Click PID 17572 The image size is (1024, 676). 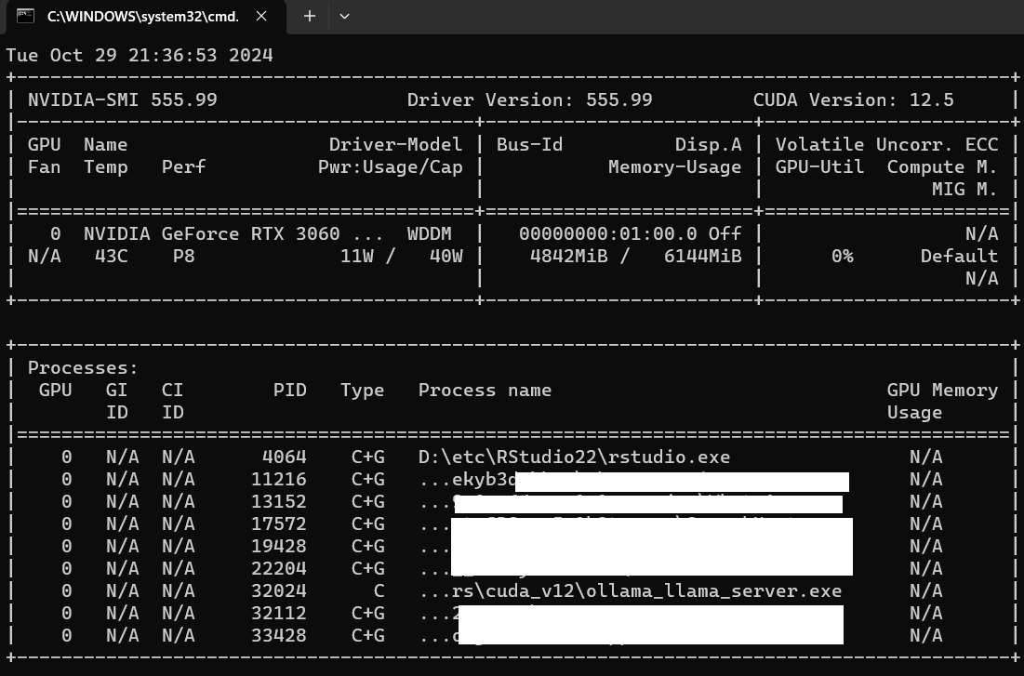[x=279, y=524]
